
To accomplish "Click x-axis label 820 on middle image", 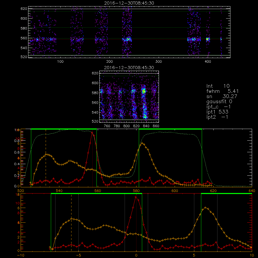I will coord(136,126).
